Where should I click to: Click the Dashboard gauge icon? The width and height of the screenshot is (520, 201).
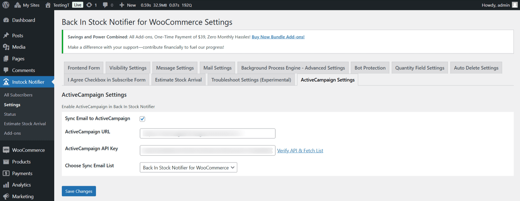[x=6, y=20]
